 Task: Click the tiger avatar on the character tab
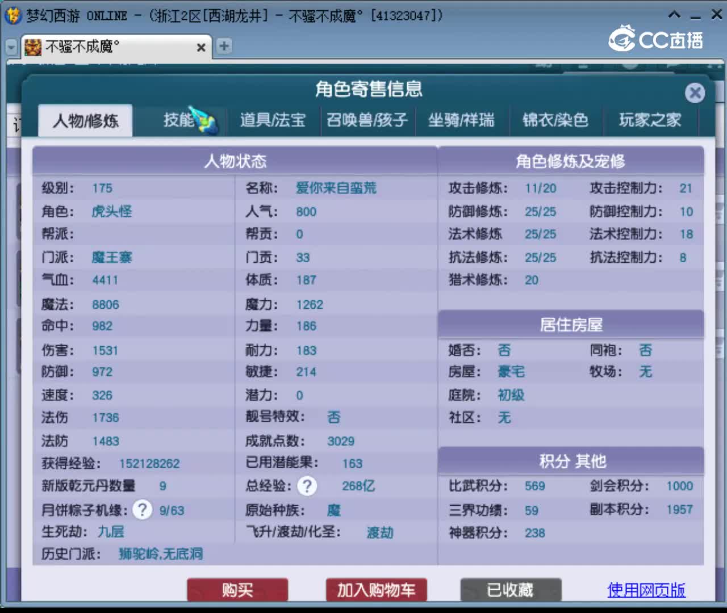coord(33,47)
